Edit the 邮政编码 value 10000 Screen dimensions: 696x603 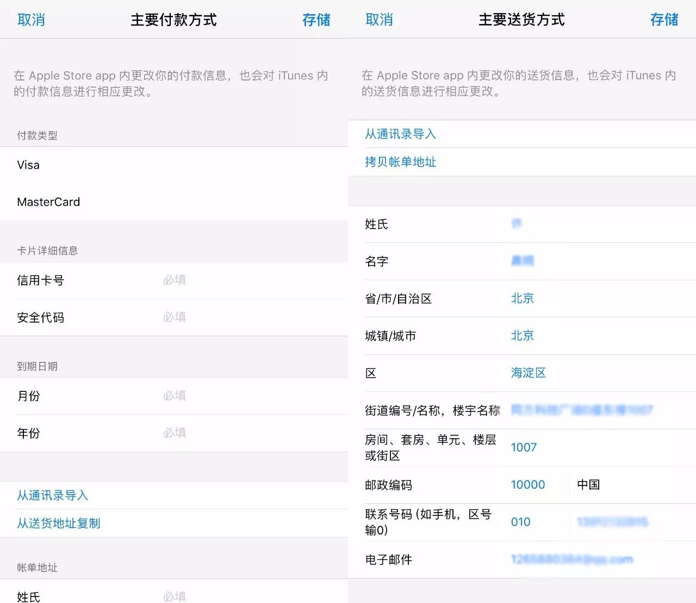[528, 485]
